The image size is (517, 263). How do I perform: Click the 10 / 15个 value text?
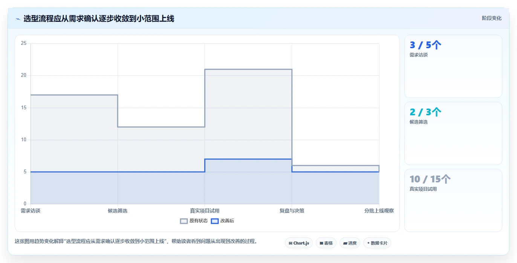430,179
